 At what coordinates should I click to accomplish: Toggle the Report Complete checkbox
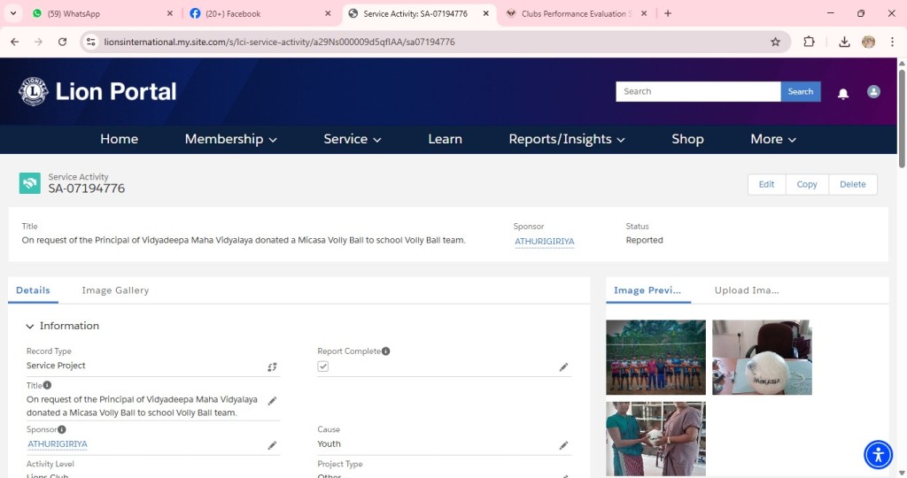pos(322,366)
